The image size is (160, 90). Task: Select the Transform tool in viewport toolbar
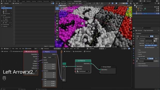(57, 24)
